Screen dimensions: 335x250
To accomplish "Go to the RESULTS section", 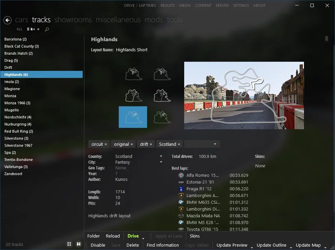I will pyautogui.click(x=167, y=5).
